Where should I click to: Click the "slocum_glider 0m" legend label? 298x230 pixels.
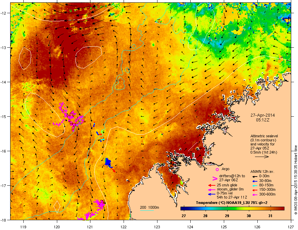pos(230,189)
